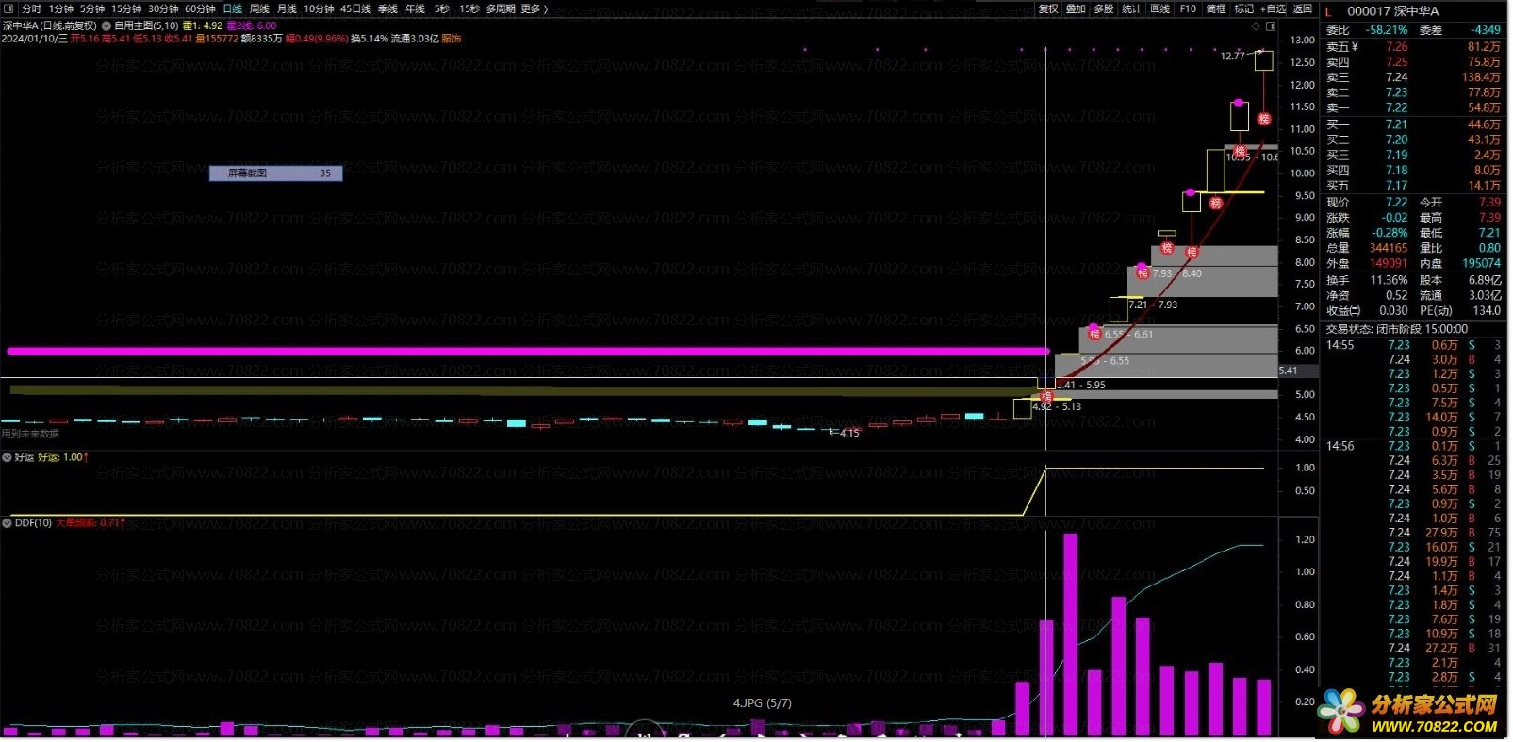Click the 榜 marker beside 7.93 - 8.40
This screenshot has width=1513, height=742.
click(1143, 273)
